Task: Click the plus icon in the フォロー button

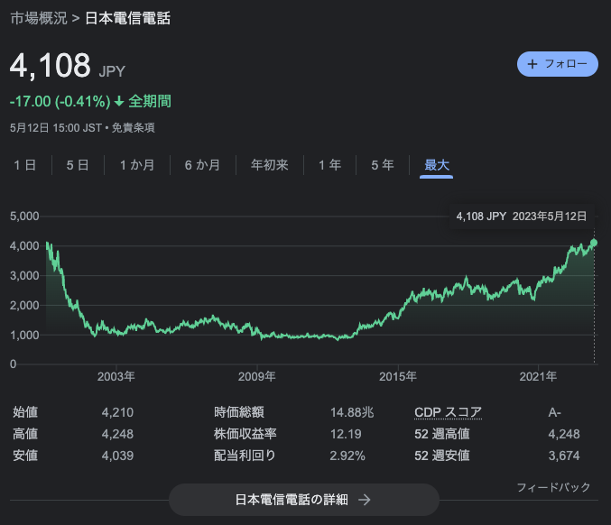Action: click(532, 64)
